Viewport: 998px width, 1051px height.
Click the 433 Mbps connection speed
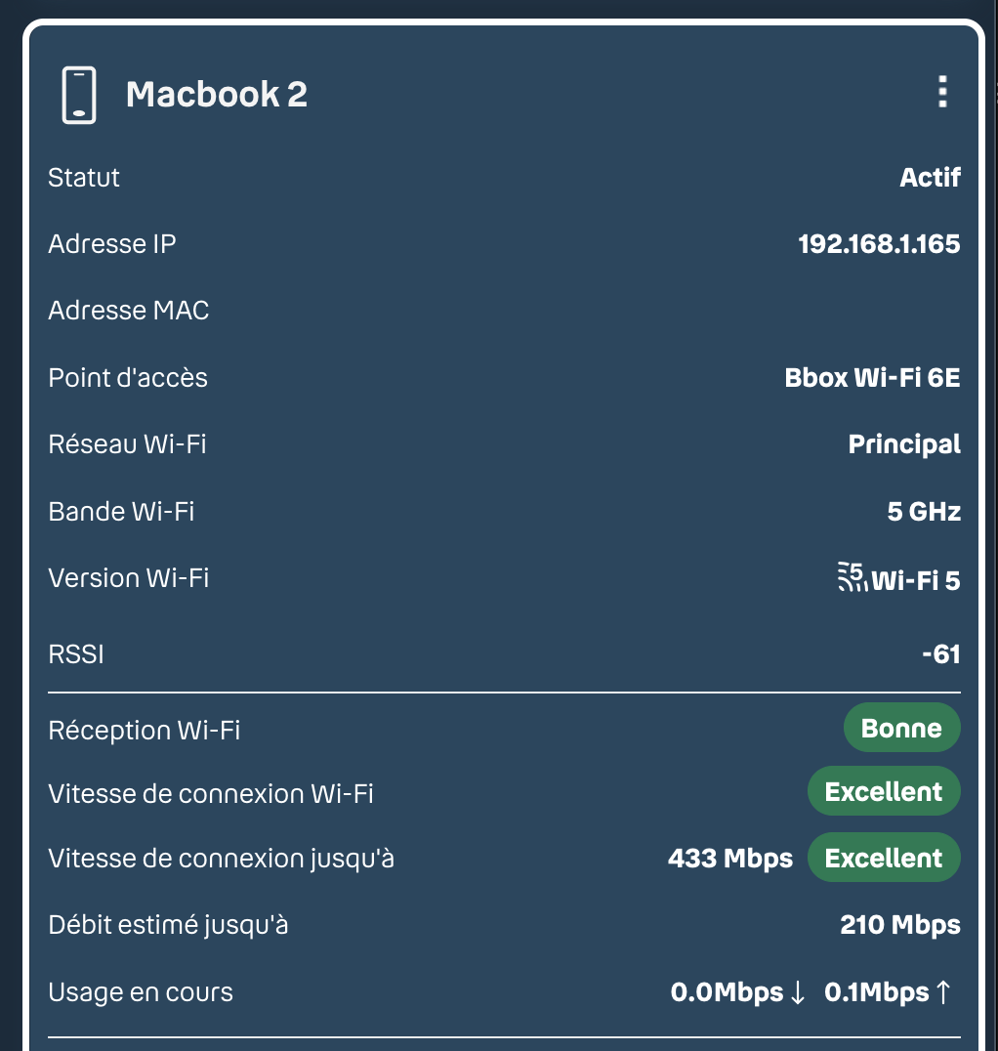[729, 859]
